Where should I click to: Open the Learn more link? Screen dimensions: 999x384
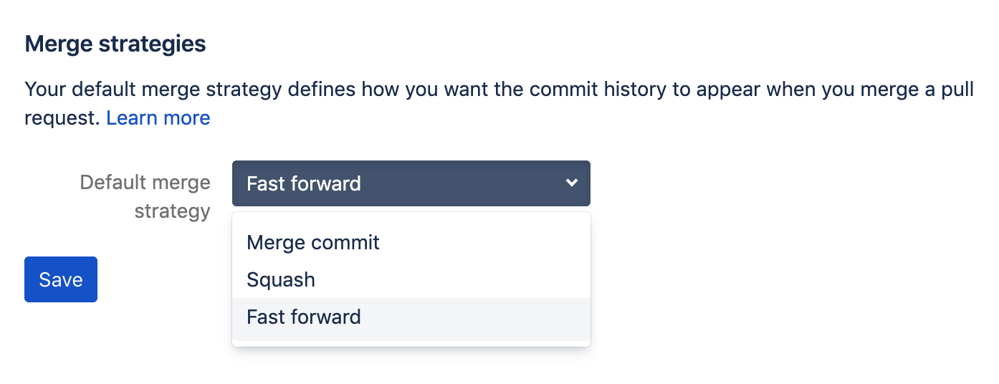tap(158, 118)
